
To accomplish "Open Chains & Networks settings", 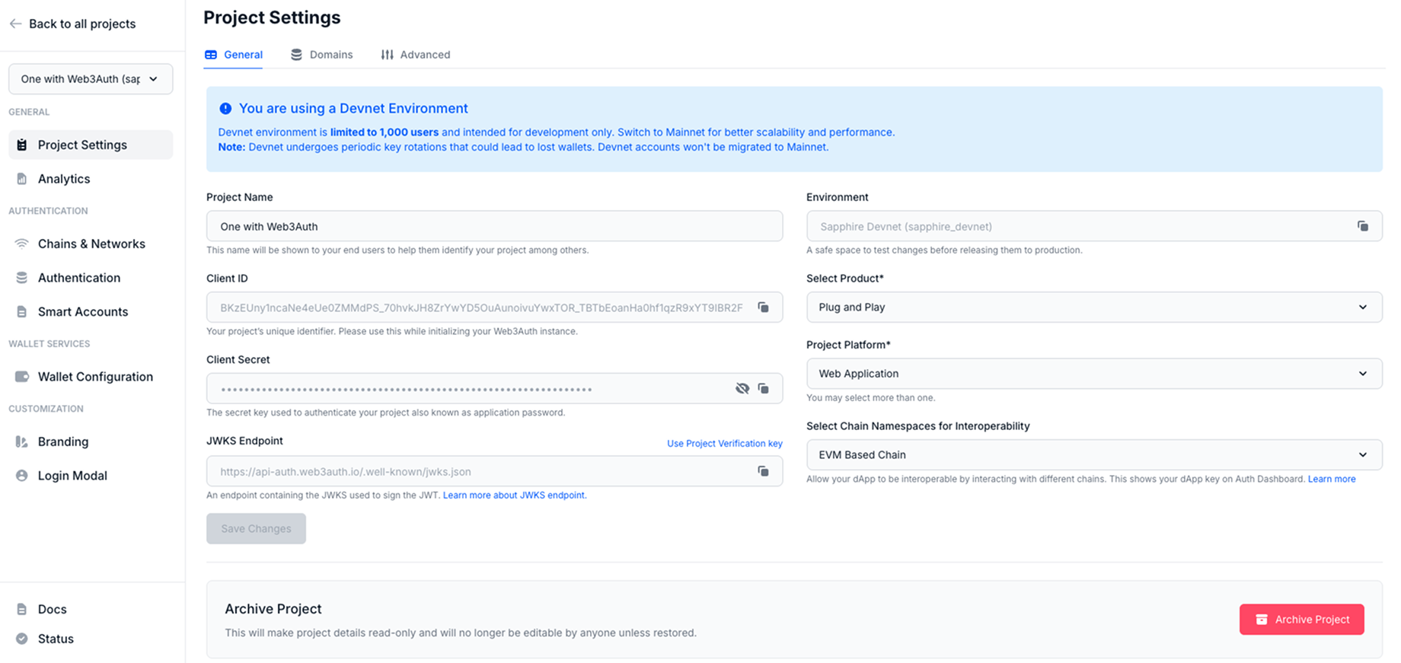I will [x=91, y=244].
